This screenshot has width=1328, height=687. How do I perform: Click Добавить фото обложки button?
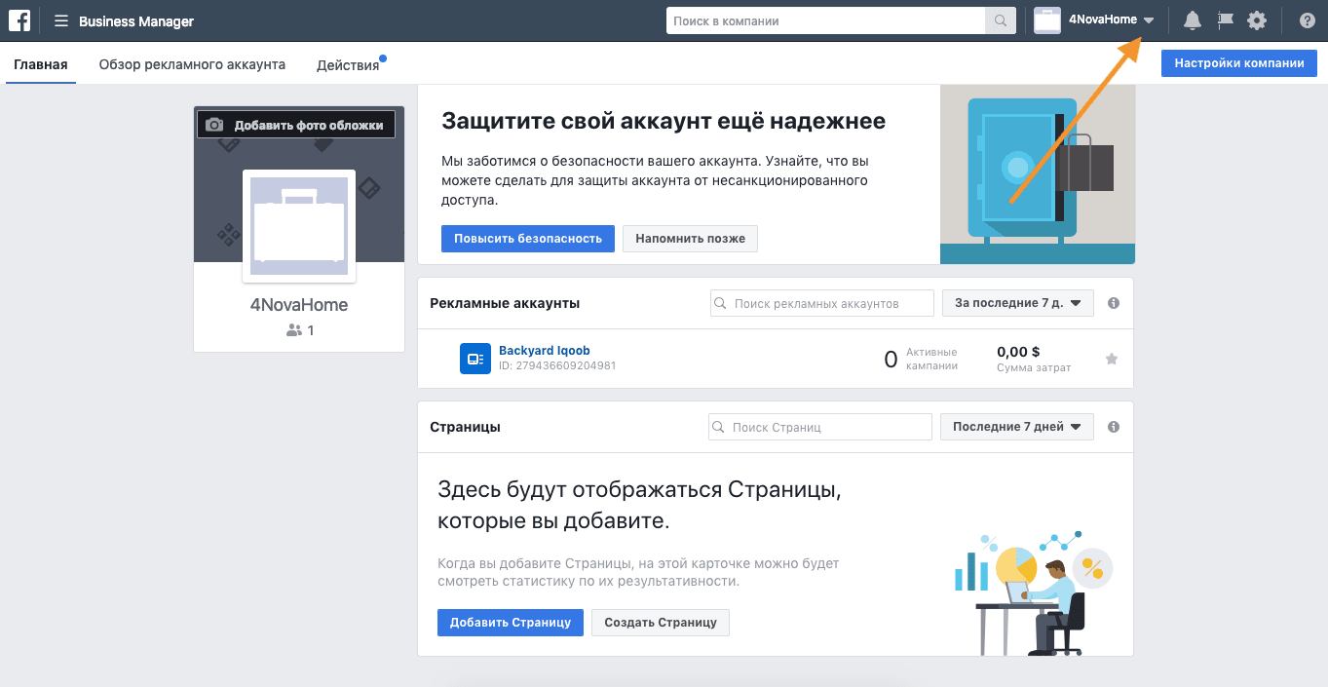coord(296,125)
